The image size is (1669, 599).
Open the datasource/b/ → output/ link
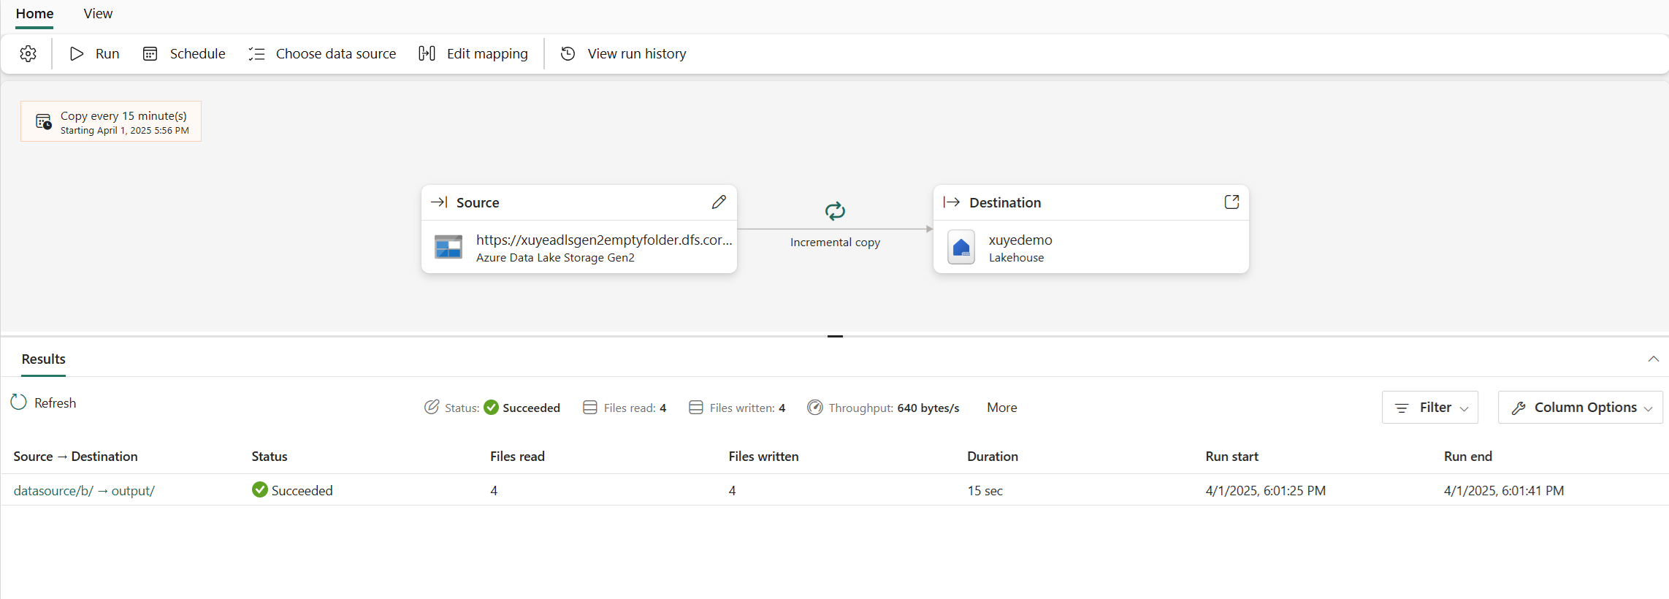(84, 491)
